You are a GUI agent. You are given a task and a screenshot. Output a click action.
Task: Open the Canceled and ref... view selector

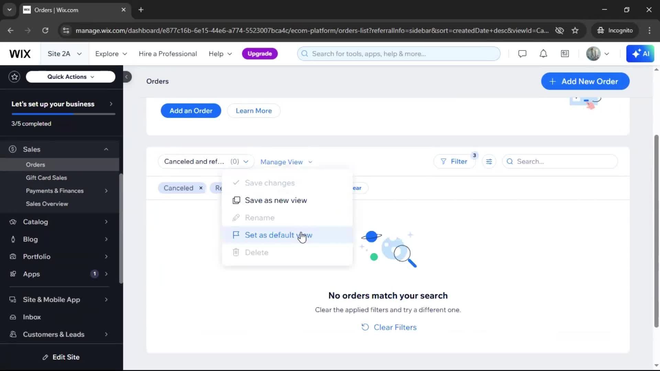(206, 161)
